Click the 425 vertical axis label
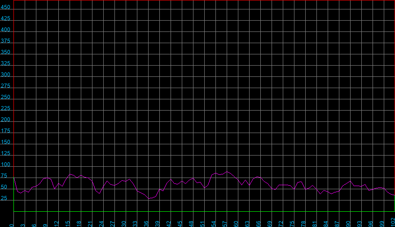The width and height of the screenshot is (395, 227). (5, 18)
